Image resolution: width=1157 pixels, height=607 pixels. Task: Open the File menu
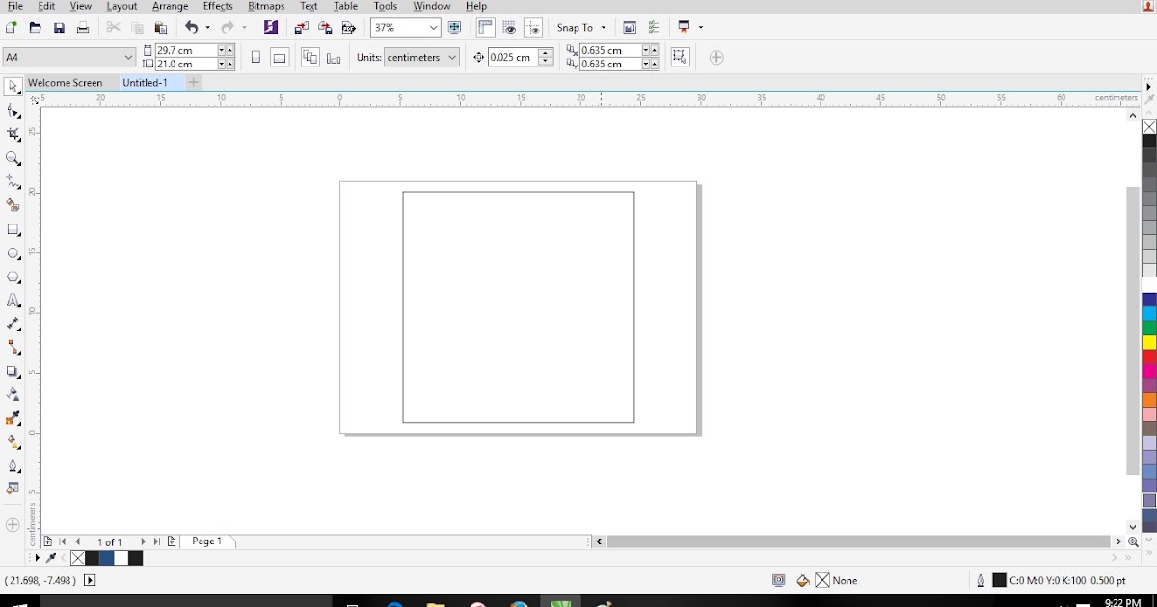click(x=15, y=6)
